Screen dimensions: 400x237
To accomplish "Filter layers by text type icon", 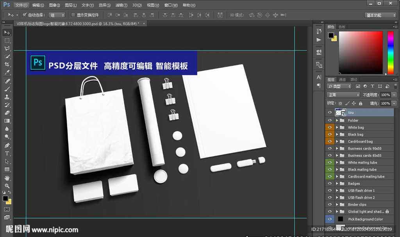I will pyautogui.click(x=372, y=86).
